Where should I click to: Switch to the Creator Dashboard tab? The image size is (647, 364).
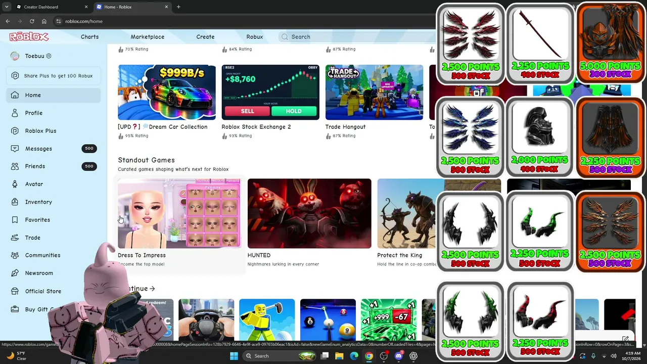tap(51, 7)
